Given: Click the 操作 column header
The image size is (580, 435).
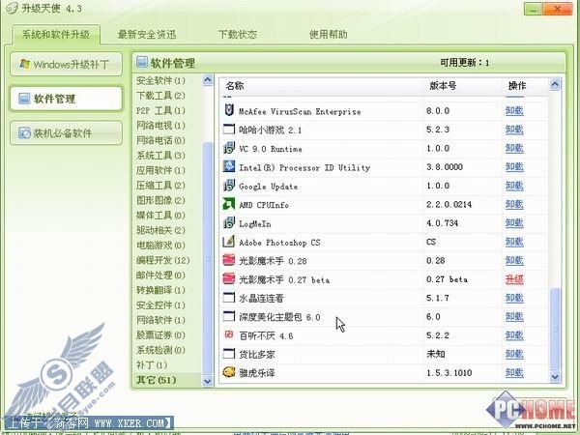Looking at the screenshot, I should [517, 86].
